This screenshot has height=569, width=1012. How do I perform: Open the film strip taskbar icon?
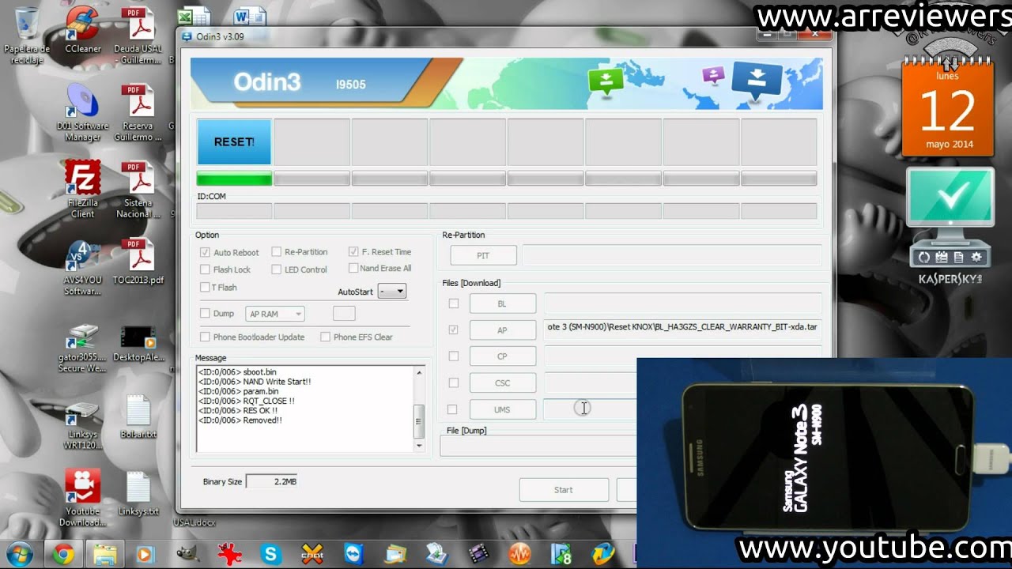478,554
